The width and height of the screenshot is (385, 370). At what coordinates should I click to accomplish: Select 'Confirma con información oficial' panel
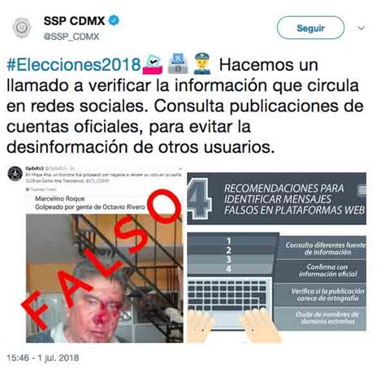coord(322,271)
